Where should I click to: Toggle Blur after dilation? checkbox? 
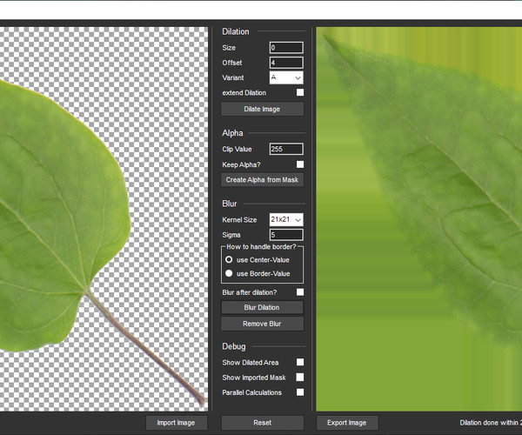point(300,292)
